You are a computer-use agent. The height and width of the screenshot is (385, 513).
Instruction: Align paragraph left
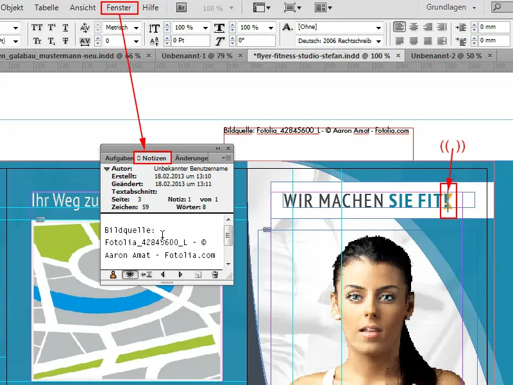click(x=399, y=27)
